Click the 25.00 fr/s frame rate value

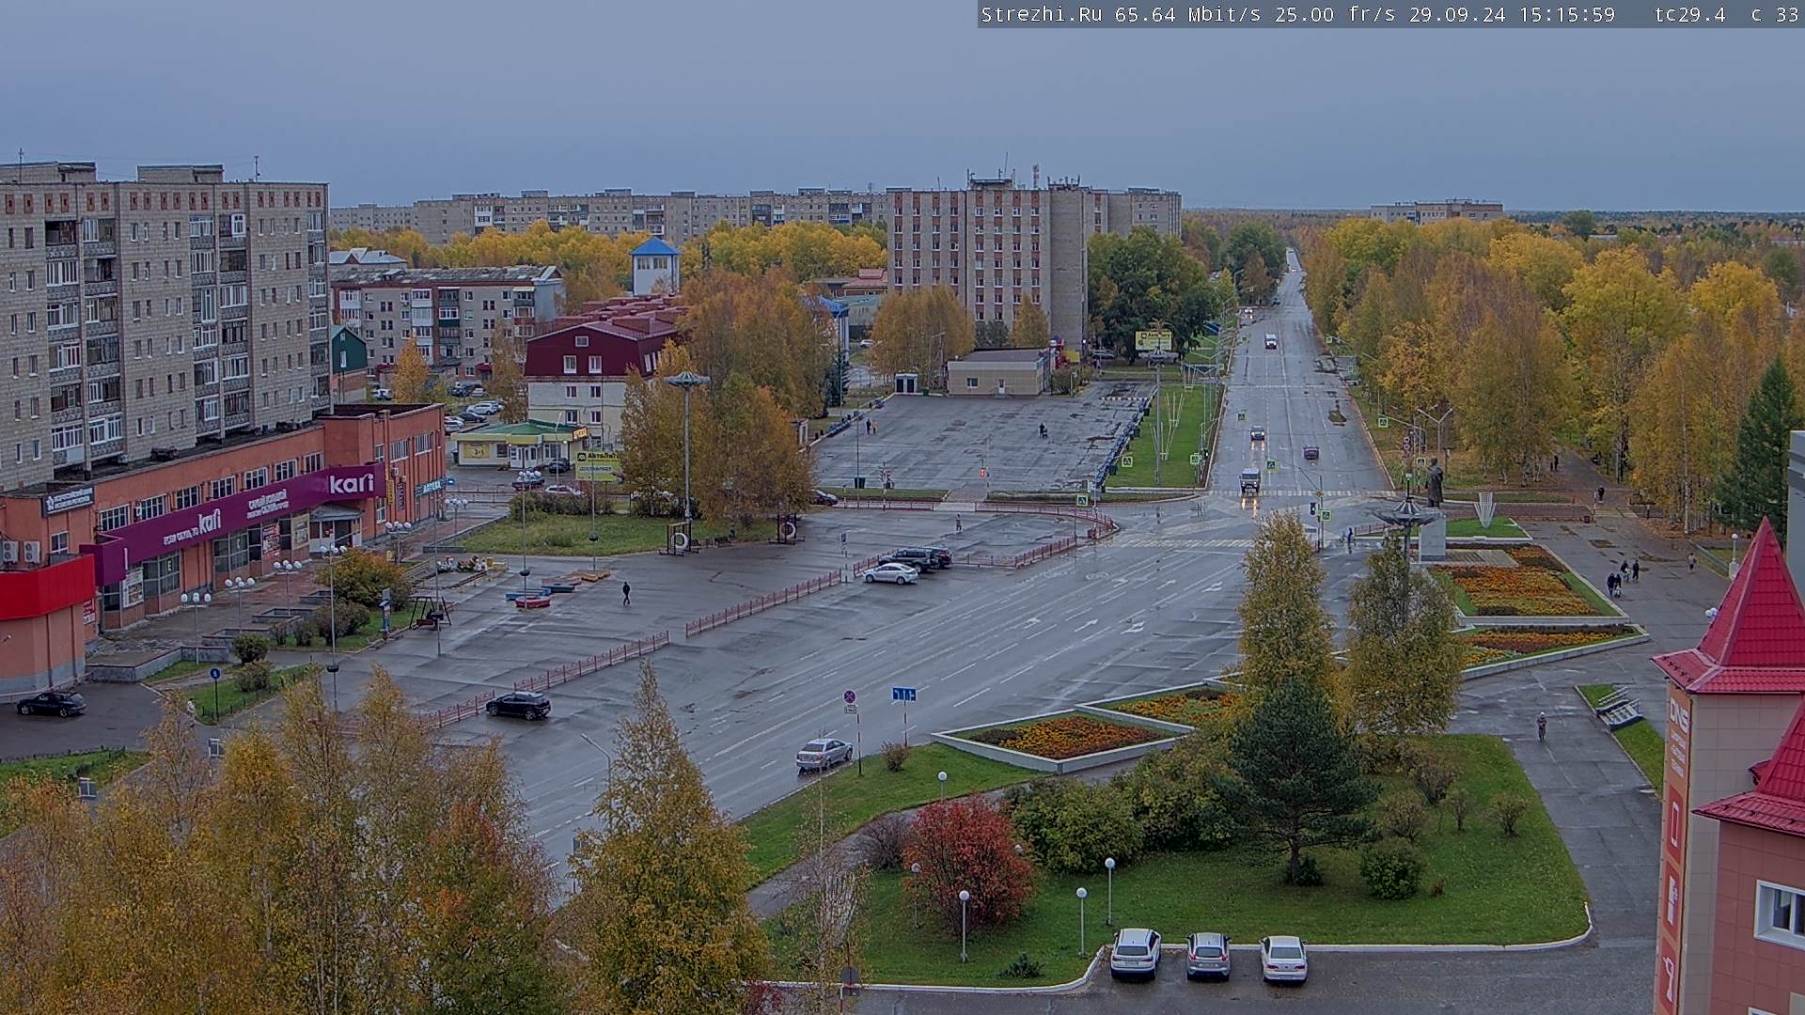click(x=1335, y=14)
